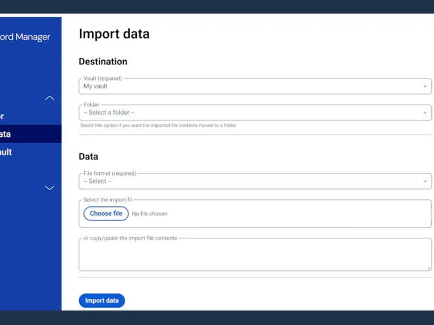Click inside the copy/paste import contents textarea
The width and height of the screenshot is (434, 325).
pos(255,257)
